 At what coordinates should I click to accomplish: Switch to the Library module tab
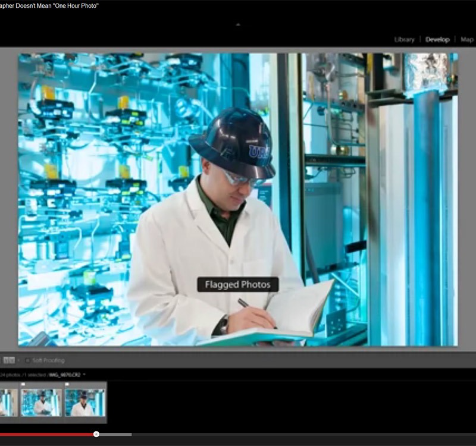(404, 40)
